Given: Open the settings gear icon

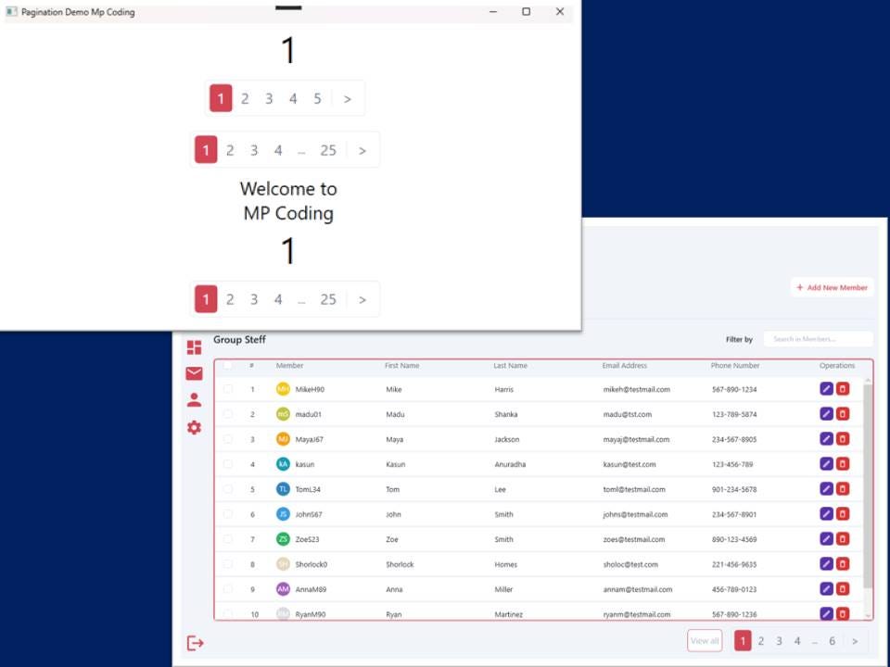Looking at the screenshot, I should click(x=194, y=427).
